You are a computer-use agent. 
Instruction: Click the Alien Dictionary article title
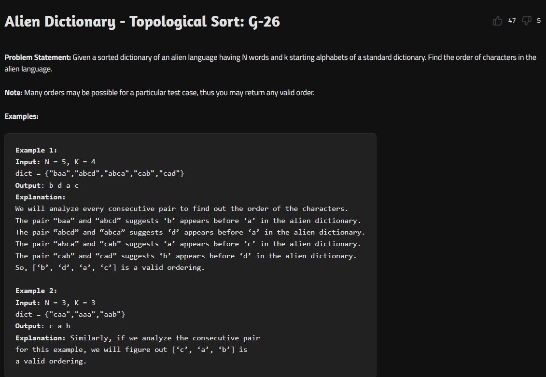click(x=142, y=22)
